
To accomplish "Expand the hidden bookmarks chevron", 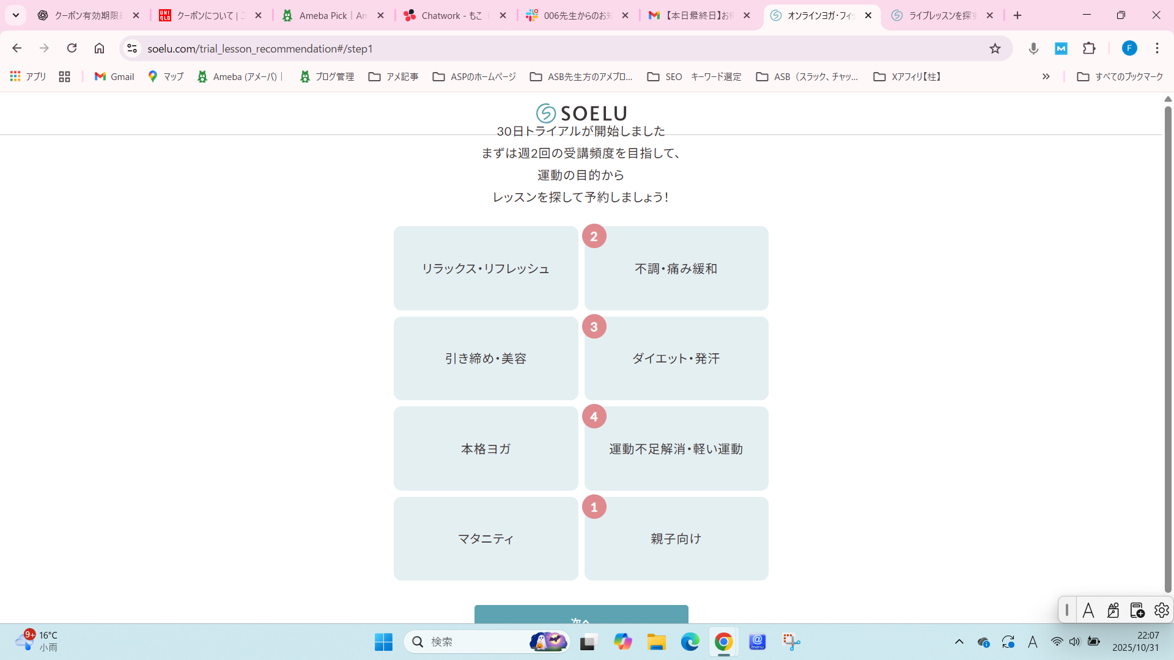I will pyautogui.click(x=1046, y=76).
